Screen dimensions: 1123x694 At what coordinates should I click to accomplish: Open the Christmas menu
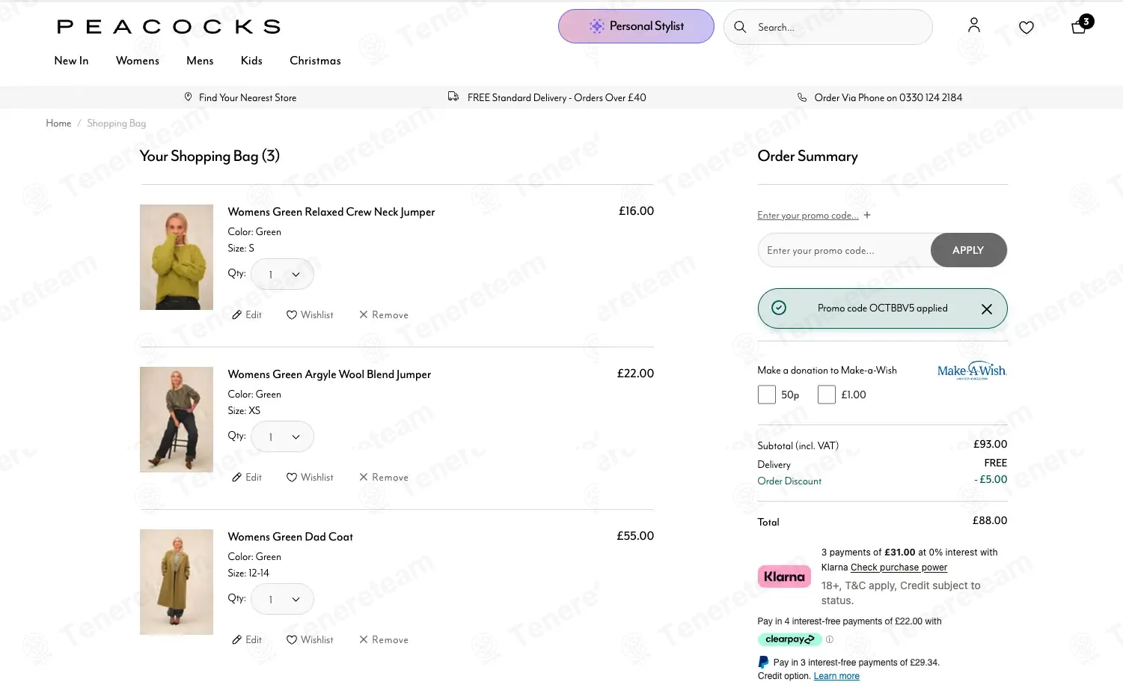315,61
